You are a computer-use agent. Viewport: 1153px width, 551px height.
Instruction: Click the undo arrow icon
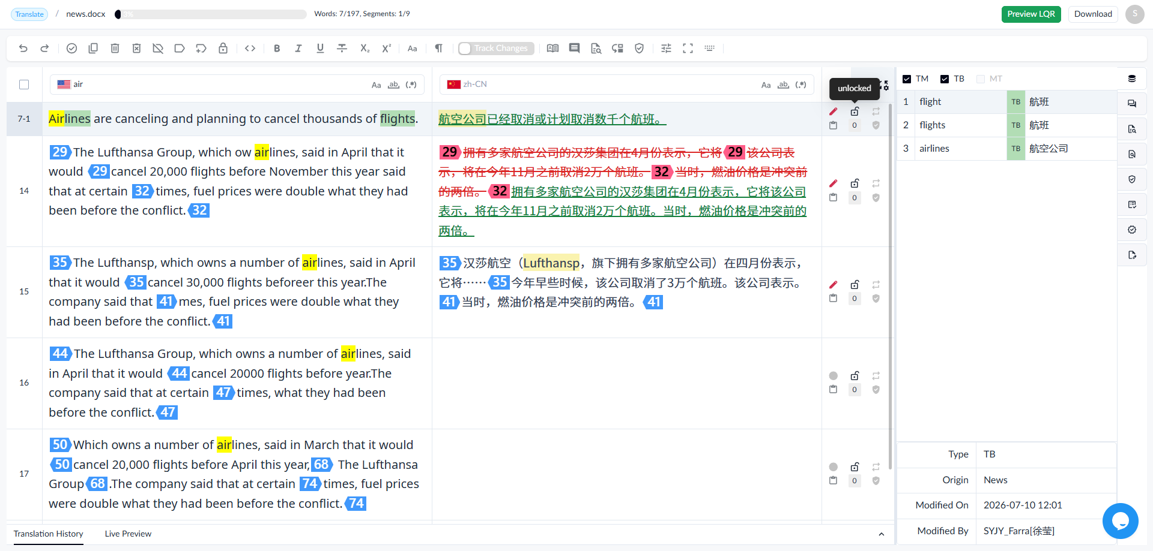(x=23, y=49)
